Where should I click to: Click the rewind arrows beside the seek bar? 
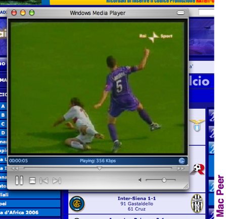[x=15, y=168]
